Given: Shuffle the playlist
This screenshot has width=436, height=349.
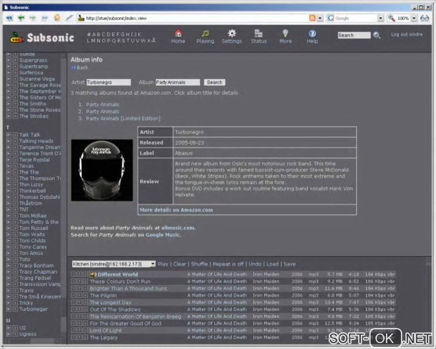Looking at the screenshot, I should (x=199, y=264).
